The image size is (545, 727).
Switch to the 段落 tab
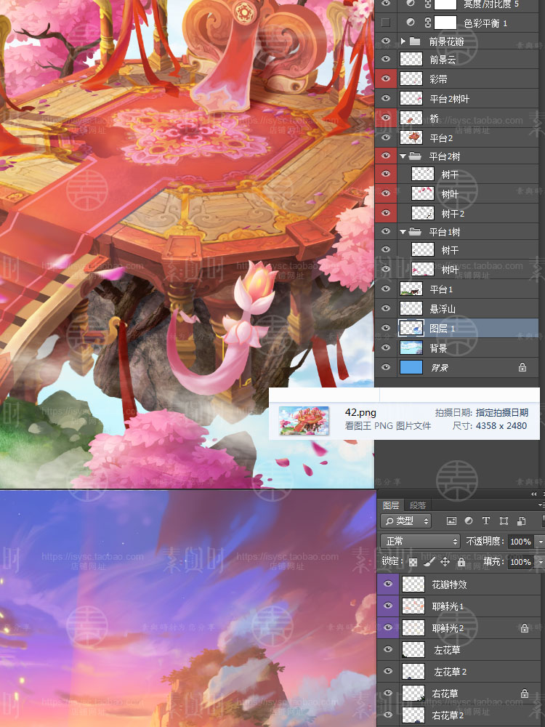click(418, 505)
